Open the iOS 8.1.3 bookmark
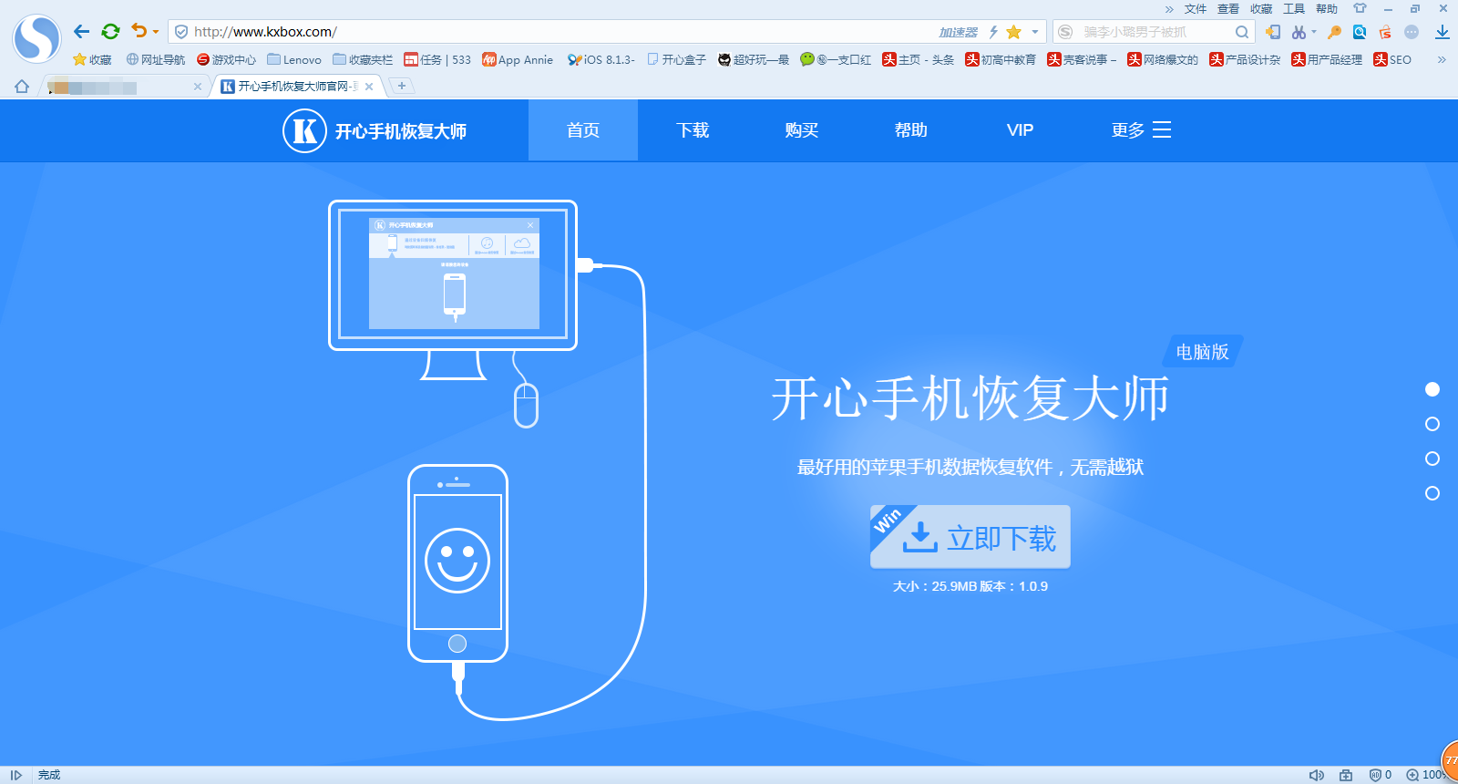 (601, 59)
